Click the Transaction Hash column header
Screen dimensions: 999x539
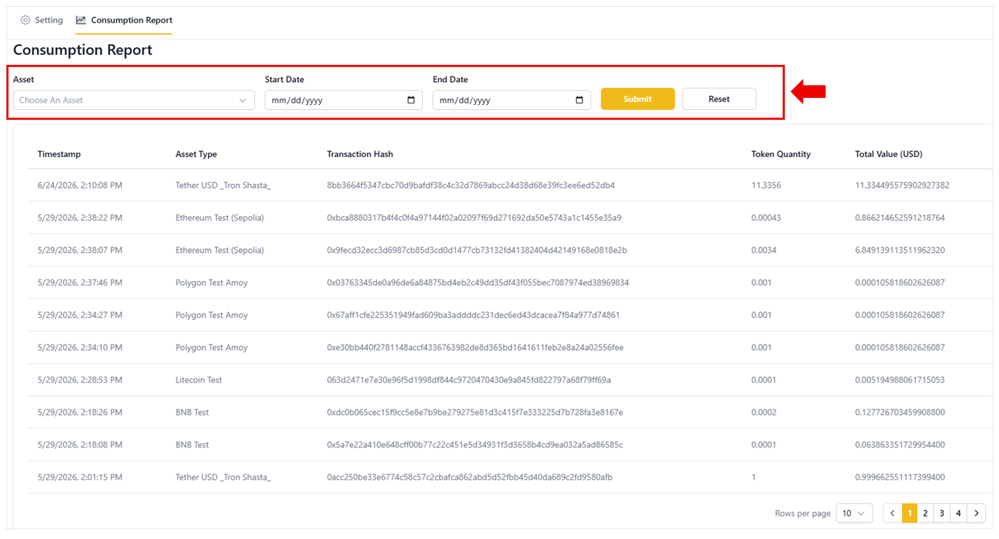pyautogui.click(x=360, y=154)
